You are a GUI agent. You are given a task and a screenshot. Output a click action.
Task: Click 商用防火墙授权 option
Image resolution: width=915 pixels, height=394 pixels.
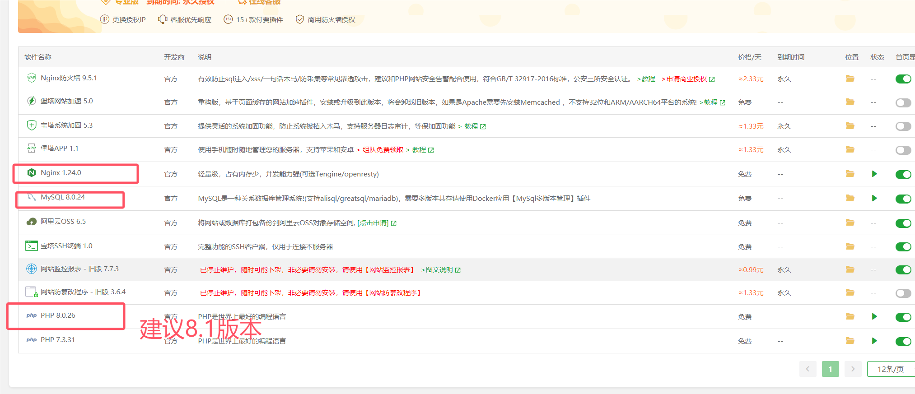[325, 19]
